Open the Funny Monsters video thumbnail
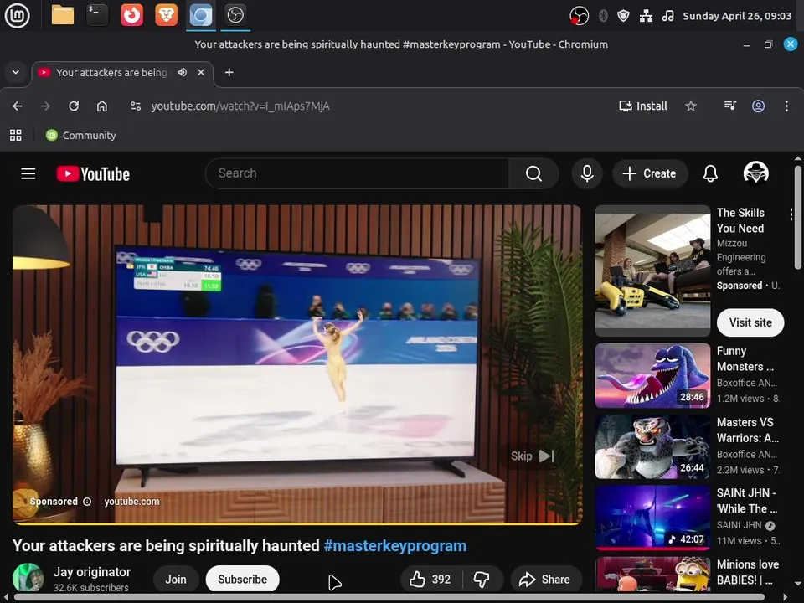Image resolution: width=804 pixels, height=603 pixels. 652,376
